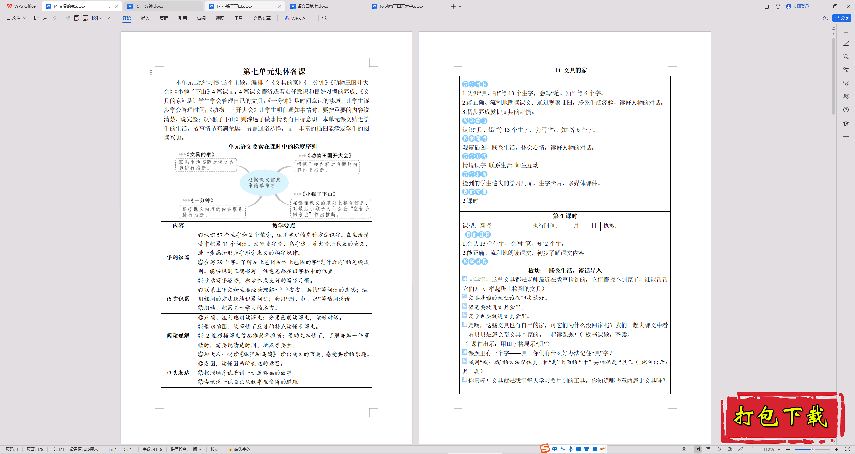Open the 引用 ribbon tab

click(x=182, y=18)
